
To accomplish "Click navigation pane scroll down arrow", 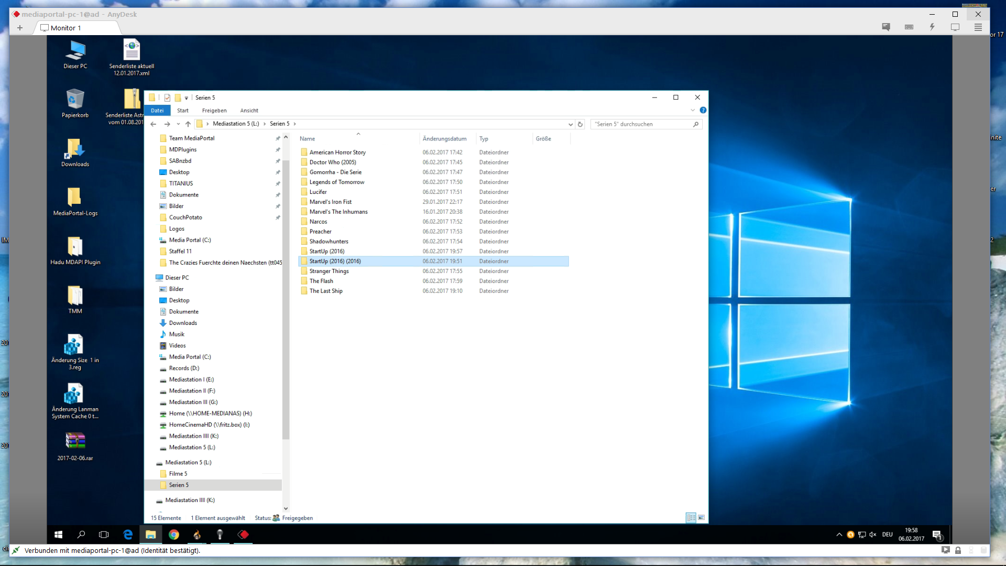I will [x=286, y=508].
